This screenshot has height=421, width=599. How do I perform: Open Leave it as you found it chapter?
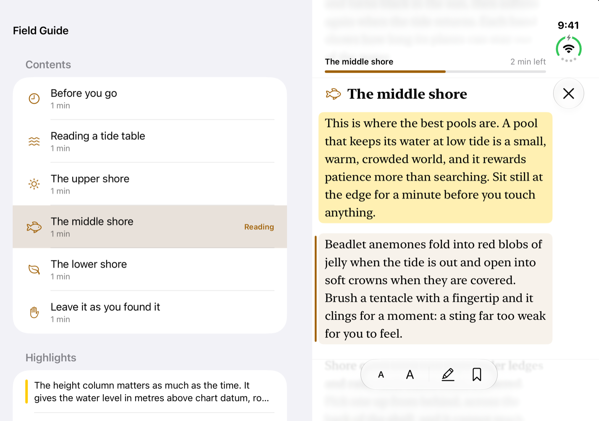150,312
